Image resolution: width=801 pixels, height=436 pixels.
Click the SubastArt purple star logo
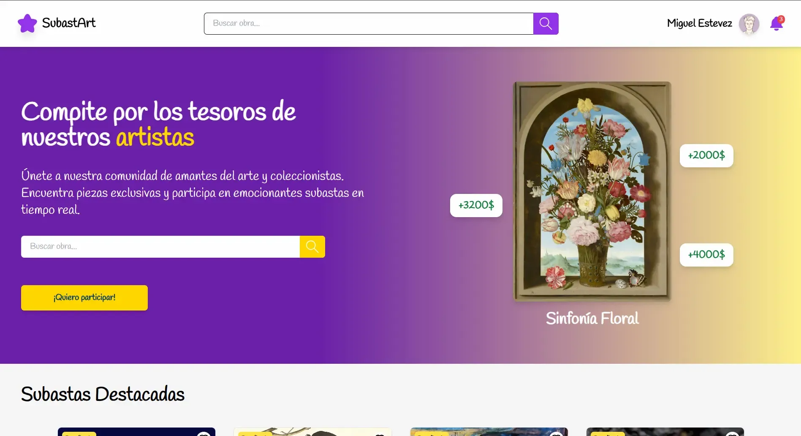click(x=27, y=23)
